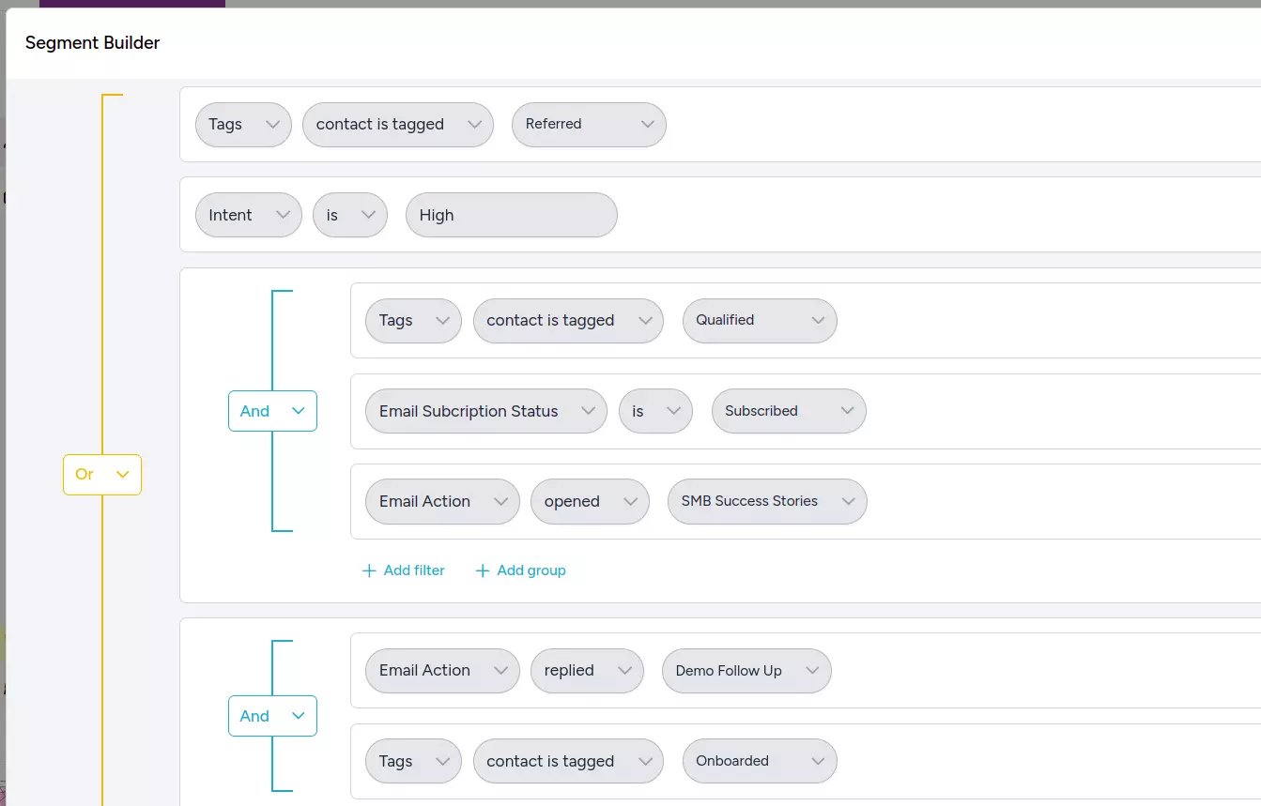Open the Tags dropdown in the Qualified row
The width and height of the screenshot is (1261, 806).
pos(413,321)
